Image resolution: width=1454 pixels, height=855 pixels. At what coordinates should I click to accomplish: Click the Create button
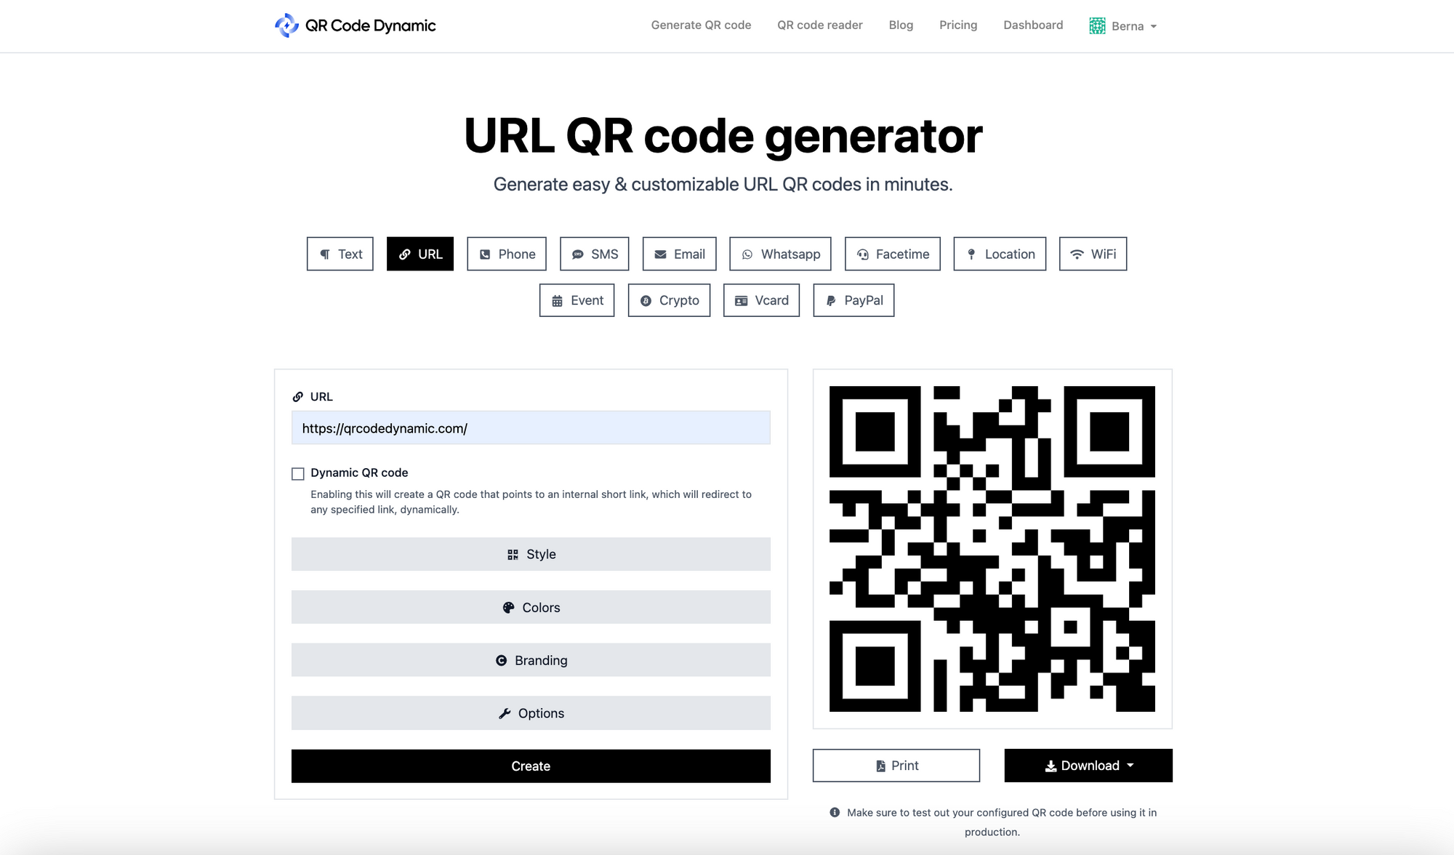[530, 766]
